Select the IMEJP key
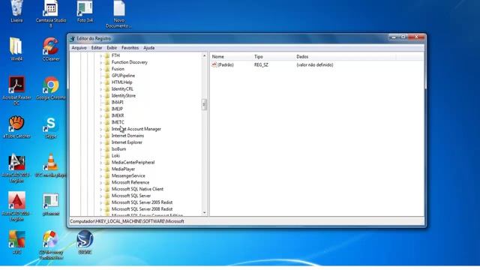The height and width of the screenshot is (270, 480). click(117, 109)
